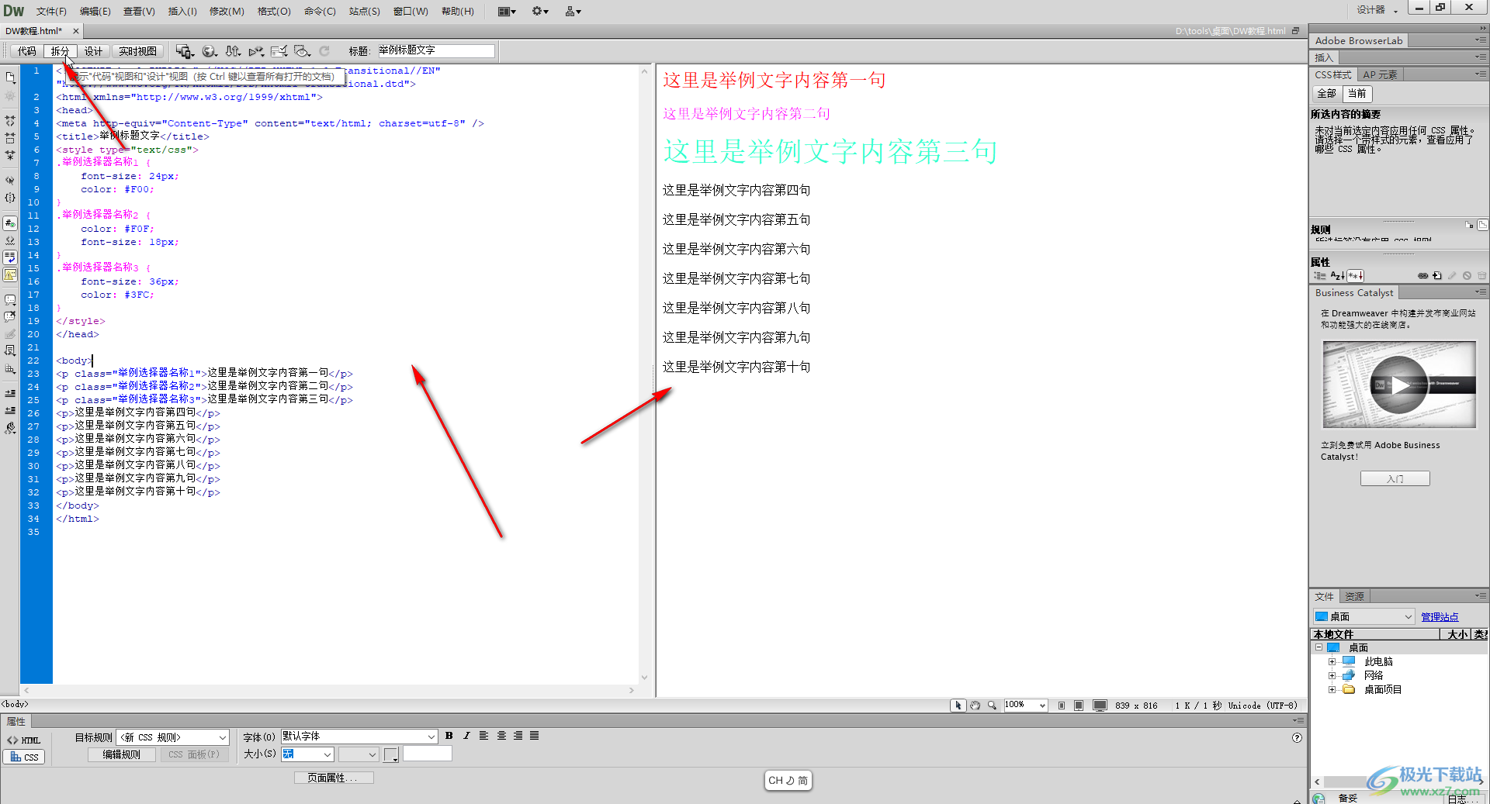Show category view in CSS properties
Viewport: 1490px width, 804px height.
click(x=1320, y=275)
